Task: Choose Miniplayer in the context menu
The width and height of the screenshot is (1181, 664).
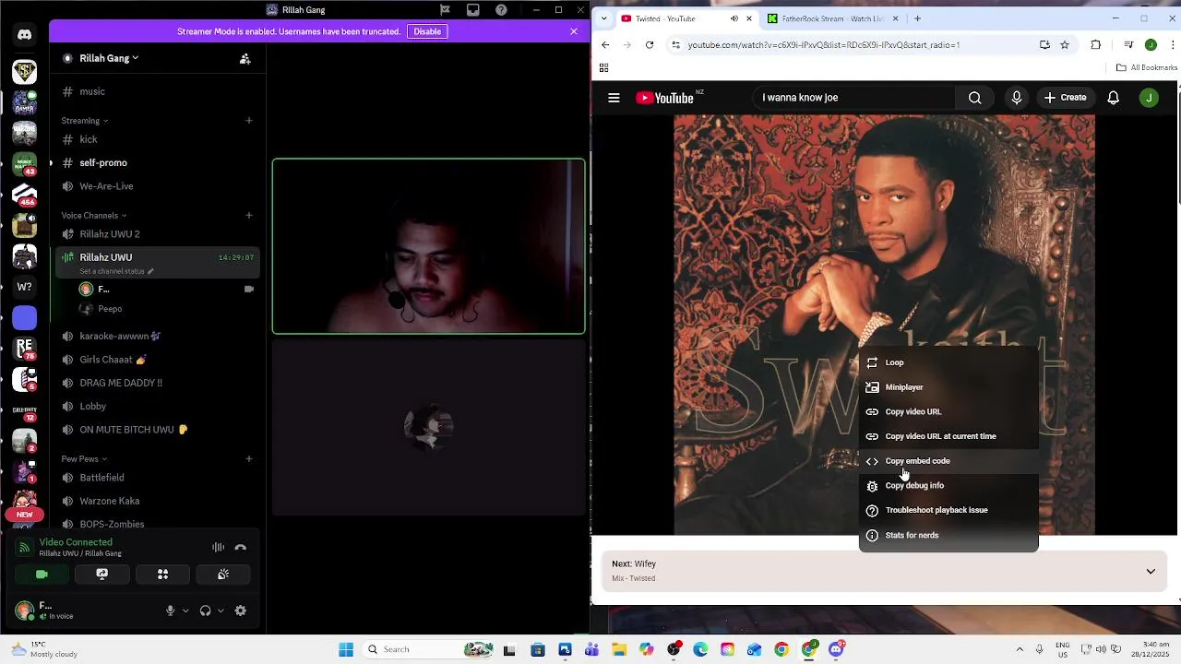Action: click(948, 387)
